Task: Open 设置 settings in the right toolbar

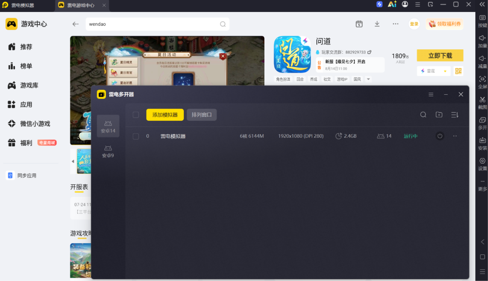Action: pos(482,164)
